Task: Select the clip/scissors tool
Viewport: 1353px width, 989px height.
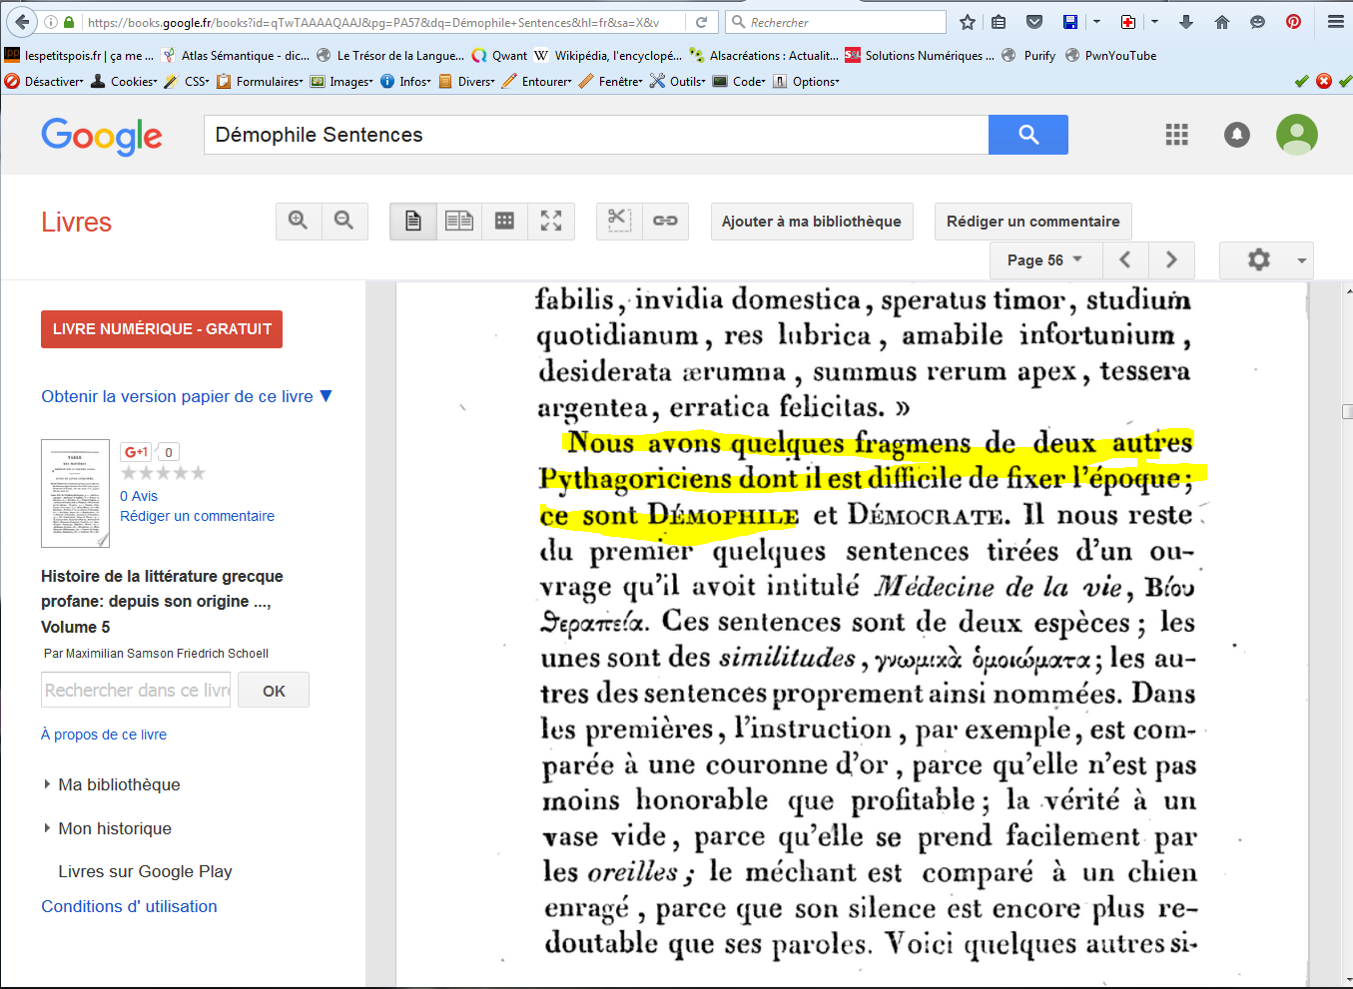Action: [x=619, y=221]
